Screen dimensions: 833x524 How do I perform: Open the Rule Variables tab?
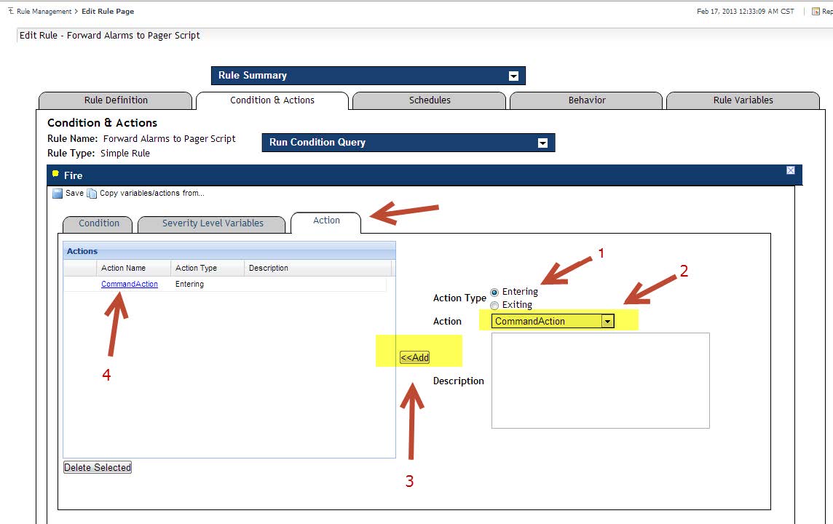743,100
